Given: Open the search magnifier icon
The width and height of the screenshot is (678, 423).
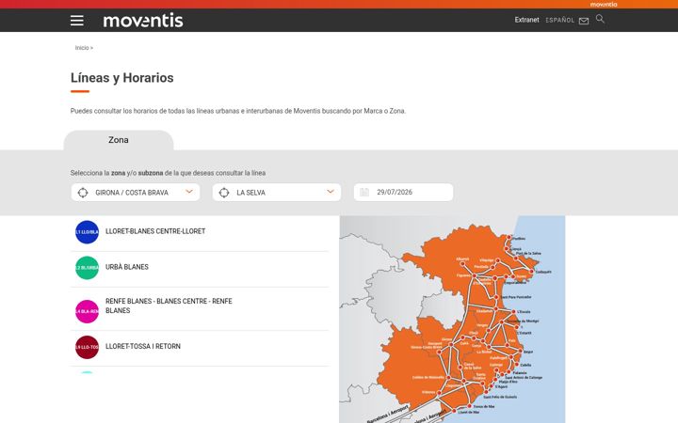Looking at the screenshot, I should pyautogui.click(x=600, y=19).
